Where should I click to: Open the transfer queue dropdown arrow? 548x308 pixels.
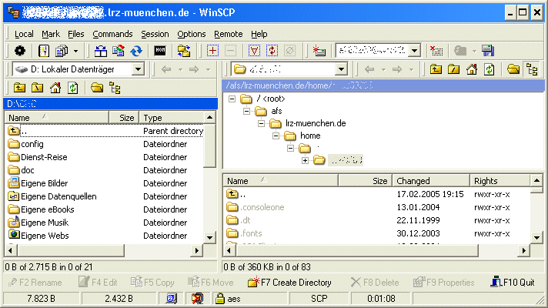click(76, 52)
